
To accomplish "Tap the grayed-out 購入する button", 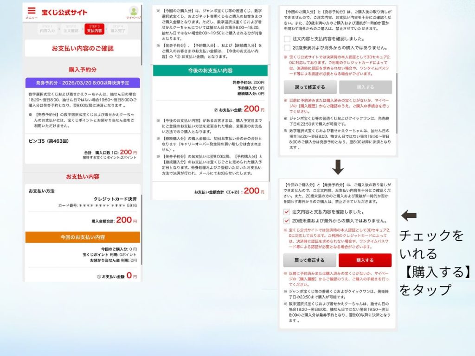I will coord(365,87).
